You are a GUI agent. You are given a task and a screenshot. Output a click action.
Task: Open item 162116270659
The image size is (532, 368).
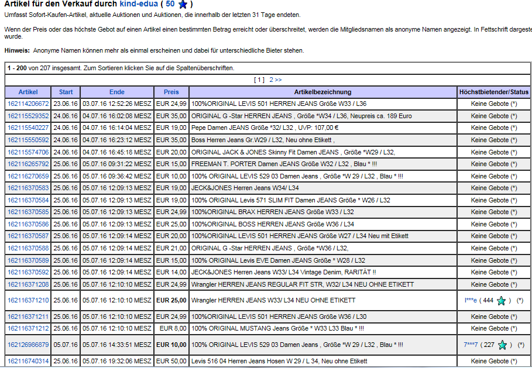[x=28, y=176]
